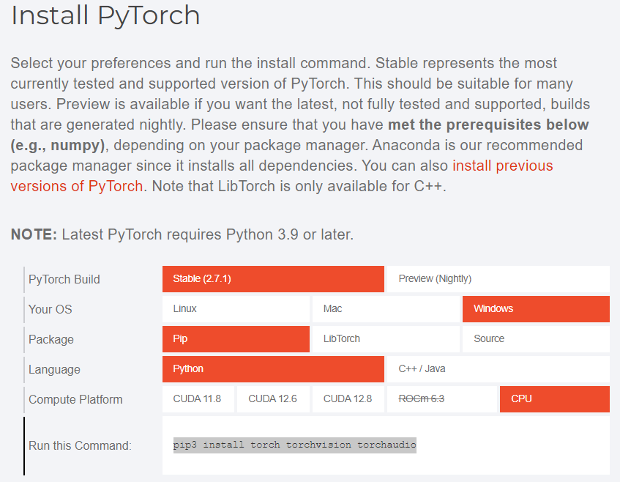Click the Your OS row label
The height and width of the screenshot is (482, 620).
(x=51, y=309)
